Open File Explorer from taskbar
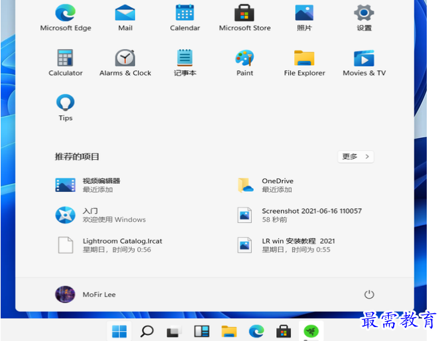The image size is (442, 341). click(x=229, y=331)
